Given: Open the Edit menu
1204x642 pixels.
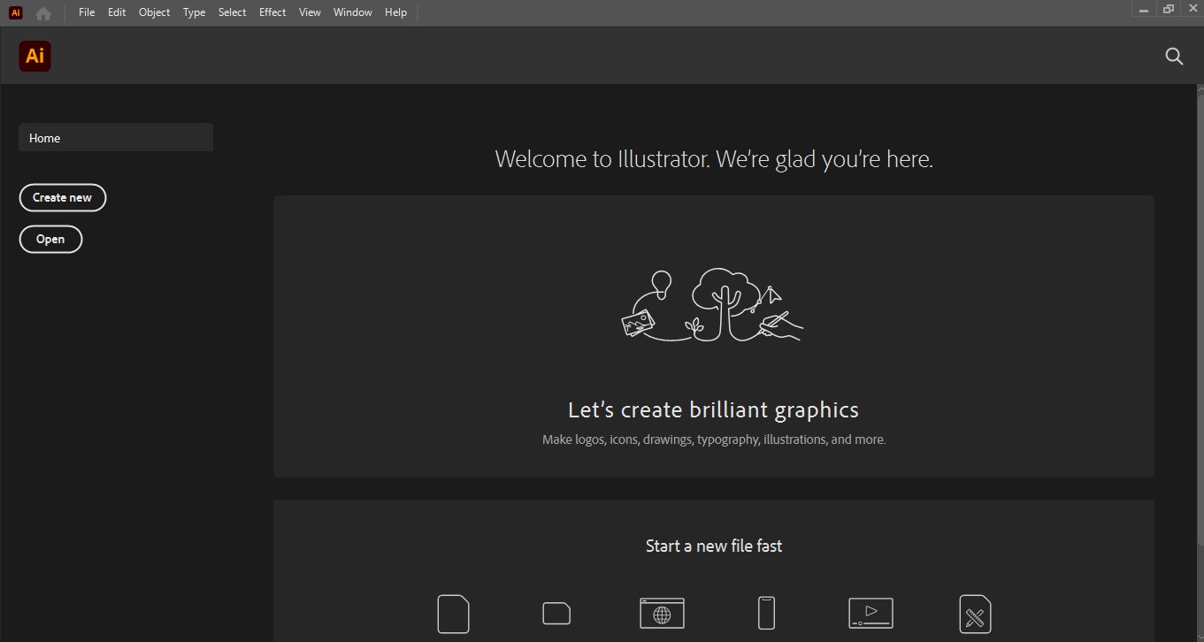Looking at the screenshot, I should 117,12.
